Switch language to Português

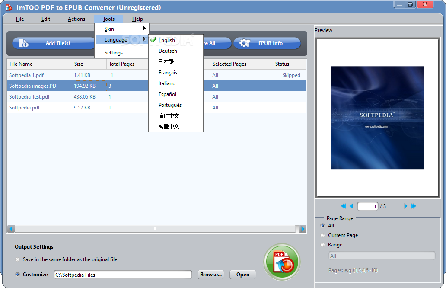click(x=176, y=105)
